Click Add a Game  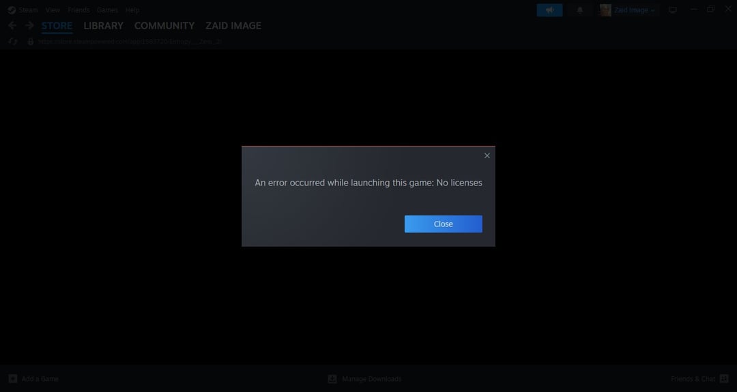(33, 379)
